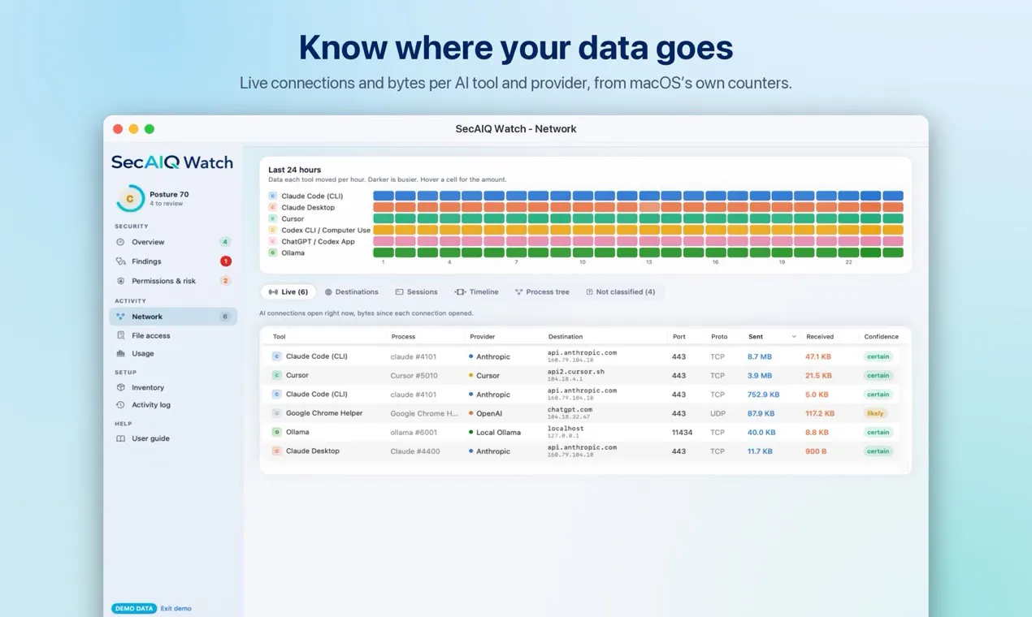The height and width of the screenshot is (617, 1032).
Task: Click the Claude Desktop icon in the connections table
Action: click(x=276, y=451)
